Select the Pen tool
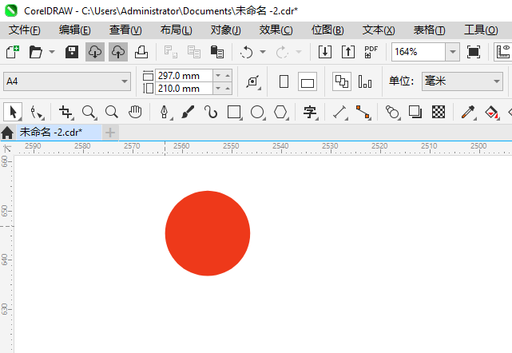This screenshot has width=512, height=353. coord(165,113)
